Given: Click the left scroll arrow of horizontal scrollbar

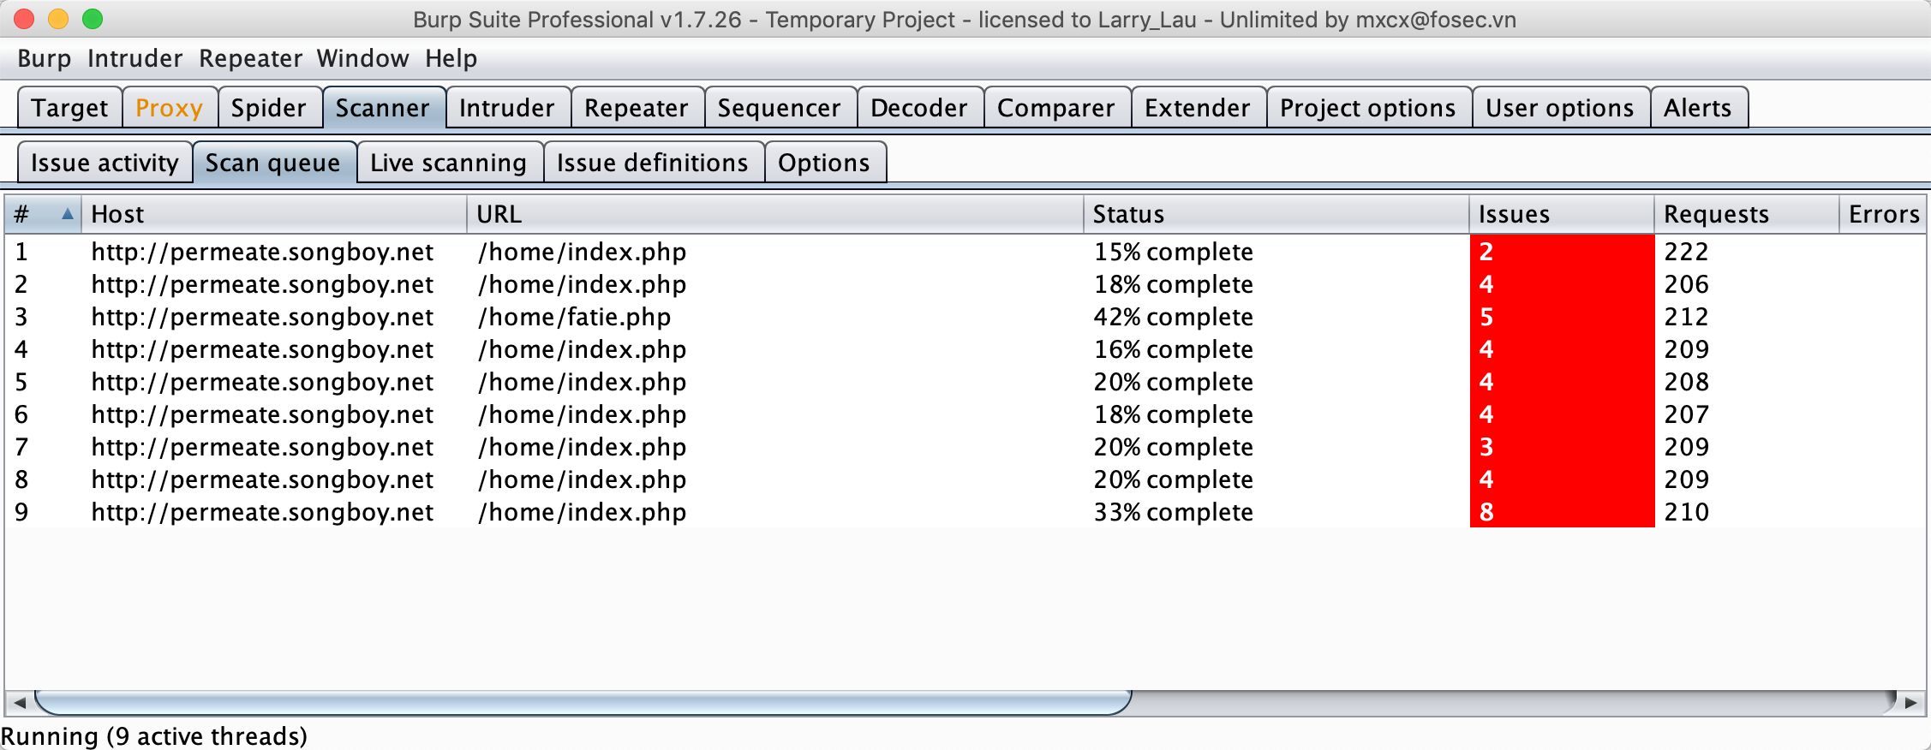Looking at the screenshot, I should (19, 703).
